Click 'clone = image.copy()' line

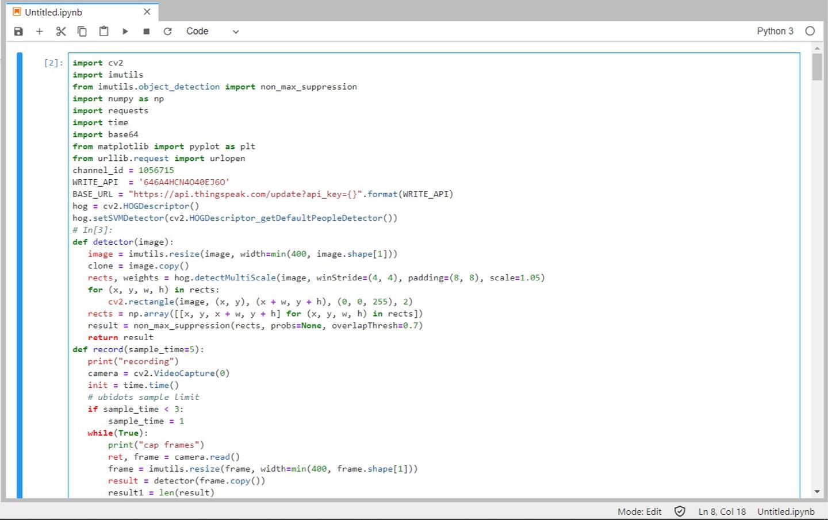coord(138,266)
